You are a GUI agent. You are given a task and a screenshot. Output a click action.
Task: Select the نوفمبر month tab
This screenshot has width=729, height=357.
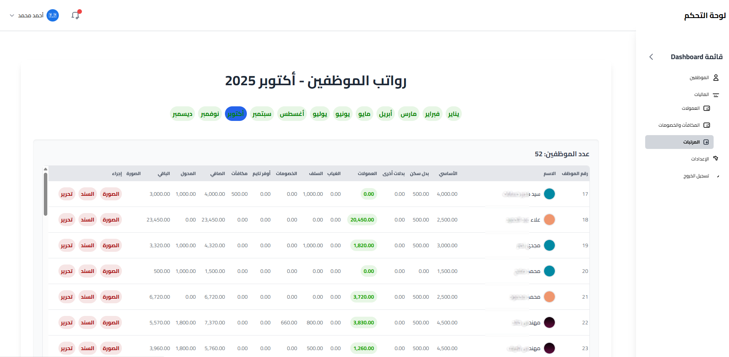(x=210, y=114)
